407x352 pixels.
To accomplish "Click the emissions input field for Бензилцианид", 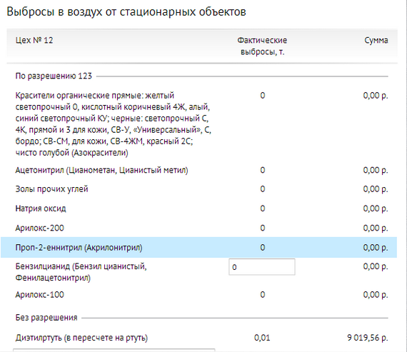I will tap(262, 267).
